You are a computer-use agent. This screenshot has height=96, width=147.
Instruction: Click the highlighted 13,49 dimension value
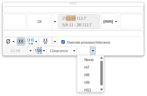tap(71, 18)
